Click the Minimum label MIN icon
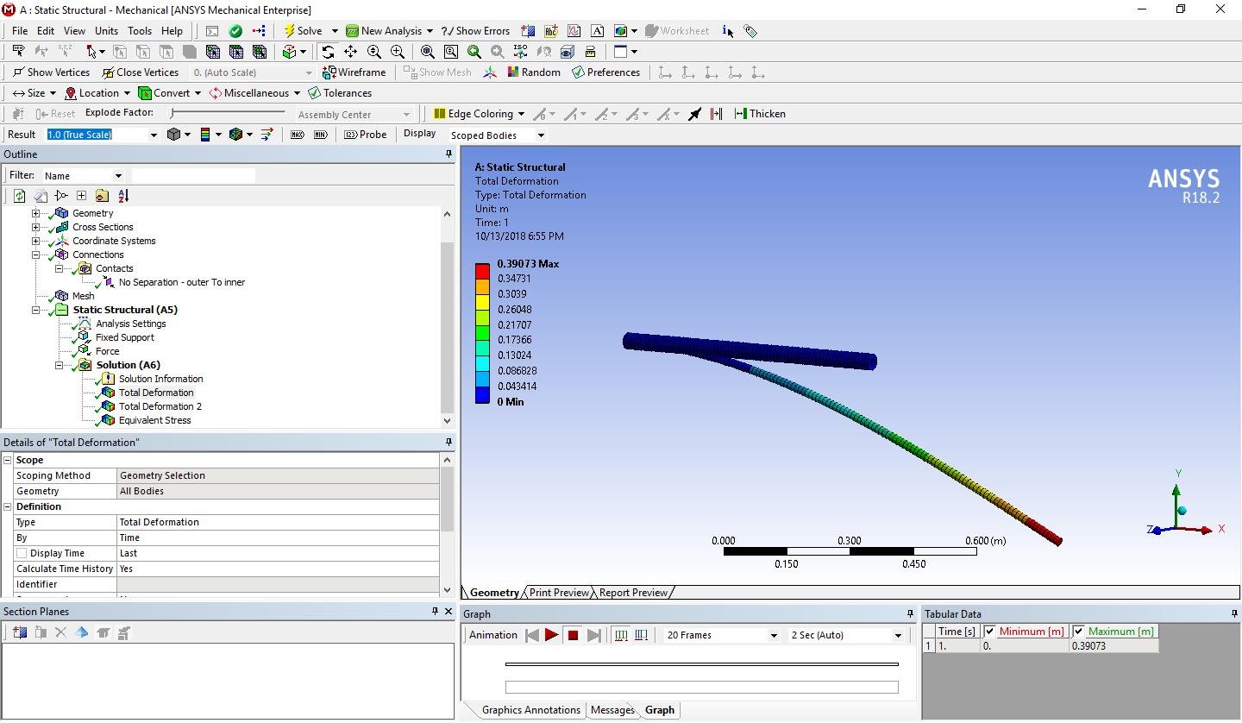 (x=321, y=135)
